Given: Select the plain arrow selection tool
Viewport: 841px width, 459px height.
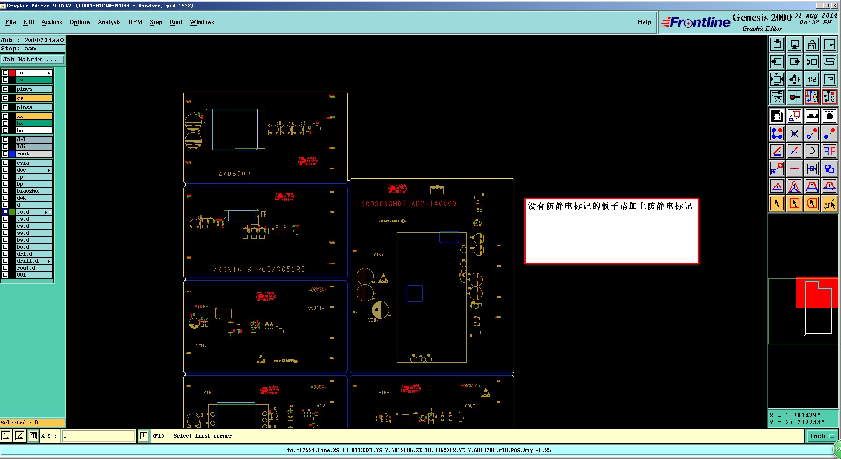Looking at the screenshot, I should click(x=777, y=203).
